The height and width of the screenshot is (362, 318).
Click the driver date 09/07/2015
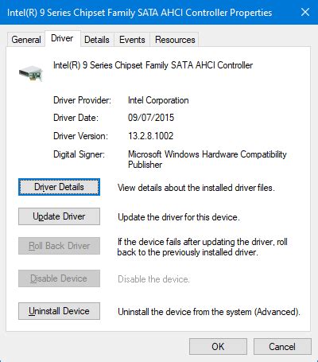tap(151, 118)
